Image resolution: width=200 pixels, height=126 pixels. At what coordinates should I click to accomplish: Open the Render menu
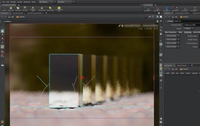point(13,2)
